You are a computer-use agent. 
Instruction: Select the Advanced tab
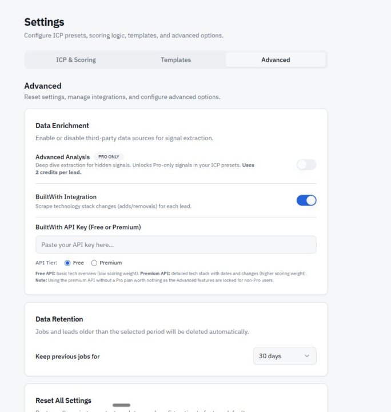coord(276,60)
